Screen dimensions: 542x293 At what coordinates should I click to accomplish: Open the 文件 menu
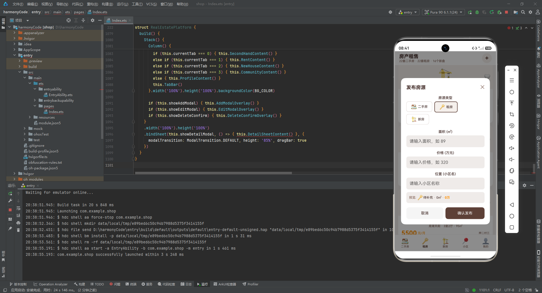pos(18,4)
